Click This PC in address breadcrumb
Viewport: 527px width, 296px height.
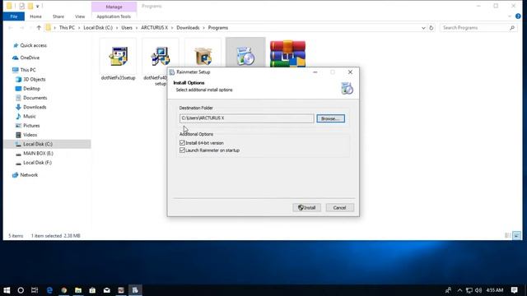(x=67, y=28)
